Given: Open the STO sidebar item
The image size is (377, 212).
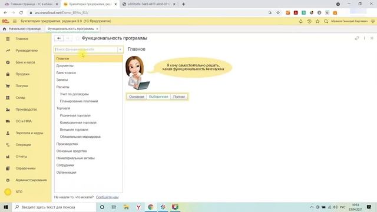Looking at the screenshot, I should click(19, 192).
